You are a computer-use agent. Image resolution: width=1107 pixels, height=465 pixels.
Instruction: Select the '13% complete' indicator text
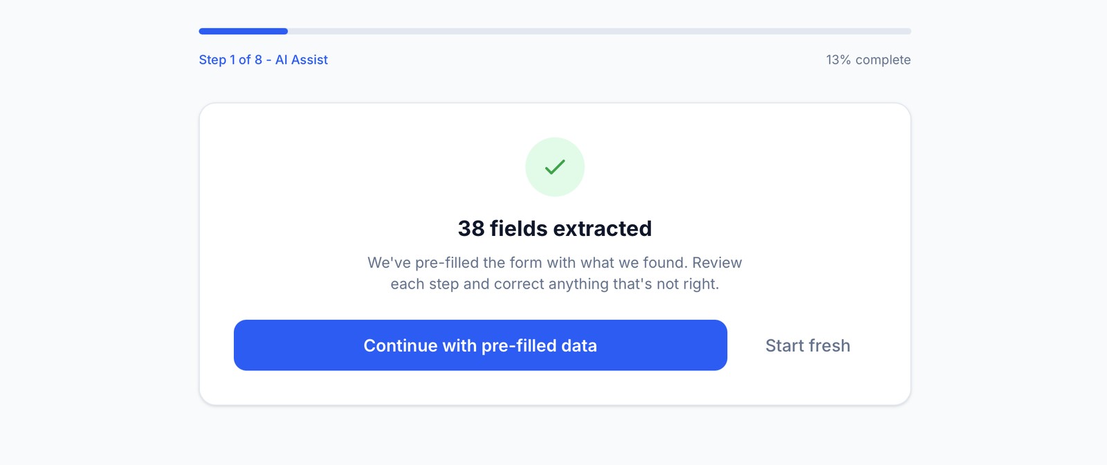click(x=868, y=60)
